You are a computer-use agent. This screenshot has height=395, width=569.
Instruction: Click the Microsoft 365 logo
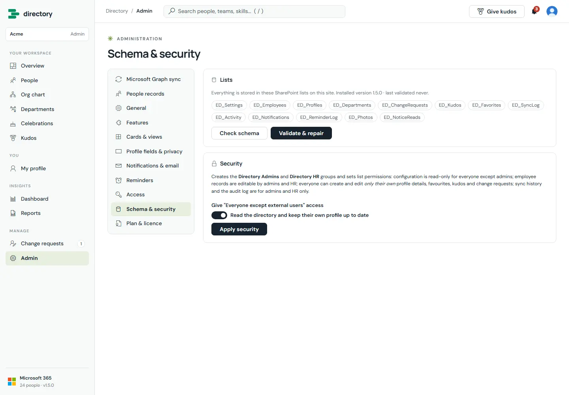12,382
